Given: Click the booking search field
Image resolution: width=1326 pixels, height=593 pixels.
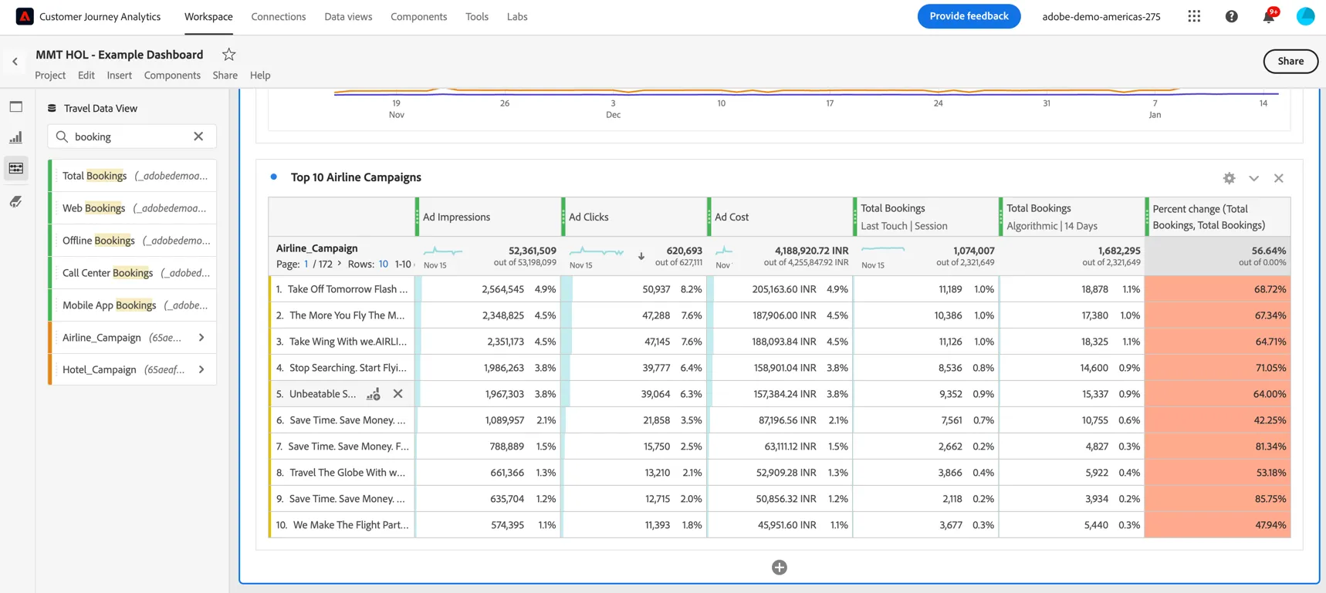Looking at the screenshot, I should tap(132, 136).
